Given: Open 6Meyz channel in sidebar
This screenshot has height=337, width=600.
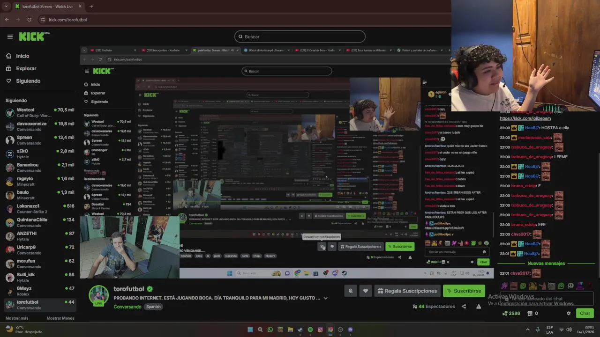Looking at the screenshot, I should 40,291.
